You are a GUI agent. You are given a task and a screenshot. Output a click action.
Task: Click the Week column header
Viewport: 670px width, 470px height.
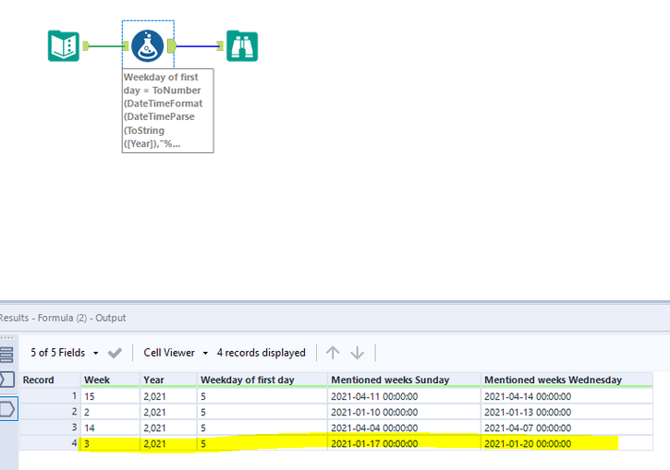click(97, 380)
